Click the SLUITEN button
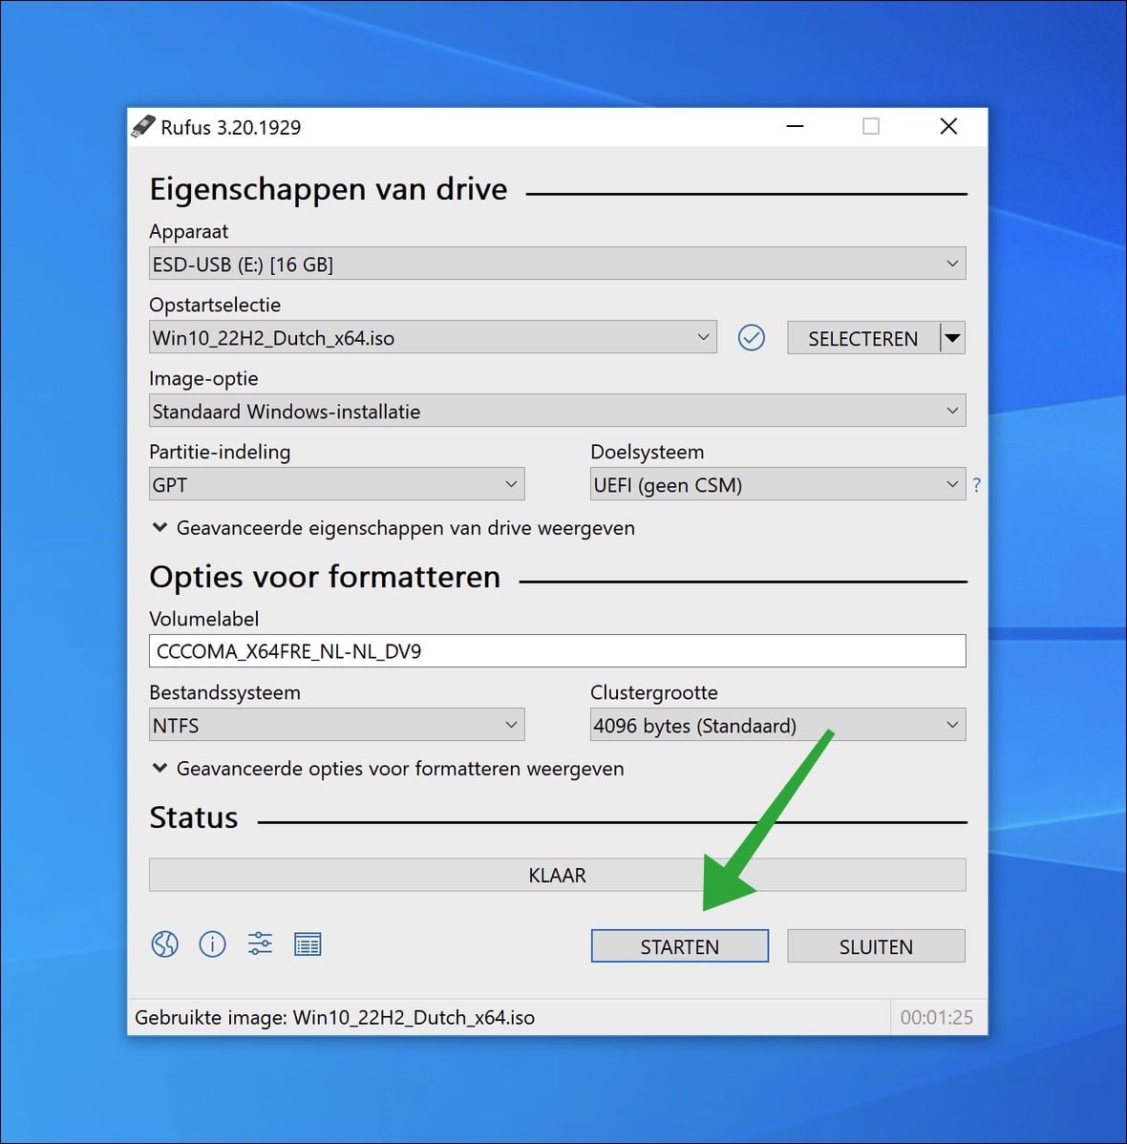The width and height of the screenshot is (1127, 1144). click(x=875, y=945)
